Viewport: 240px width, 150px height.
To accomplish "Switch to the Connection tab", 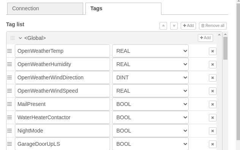I will 45,9.
